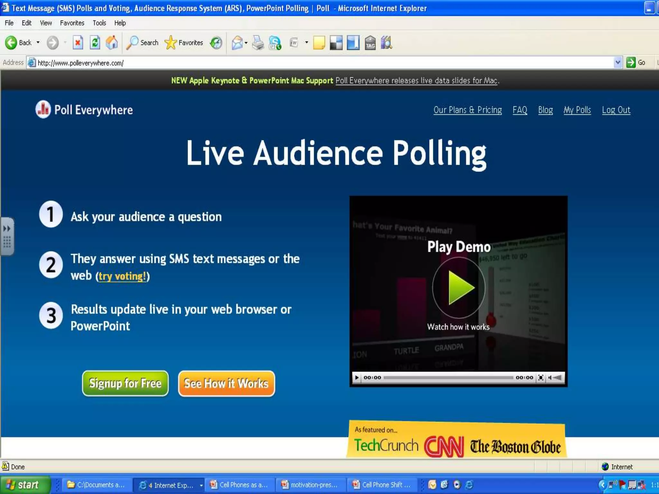The image size is (659, 494).
Task: Open the Mail button dropdown arrow
Action: pyautogui.click(x=246, y=42)
